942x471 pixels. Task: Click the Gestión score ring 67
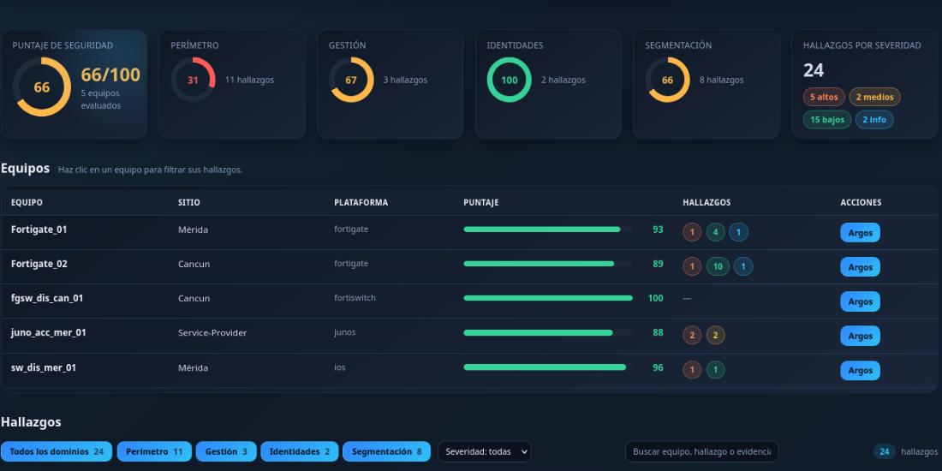point(351,80)
